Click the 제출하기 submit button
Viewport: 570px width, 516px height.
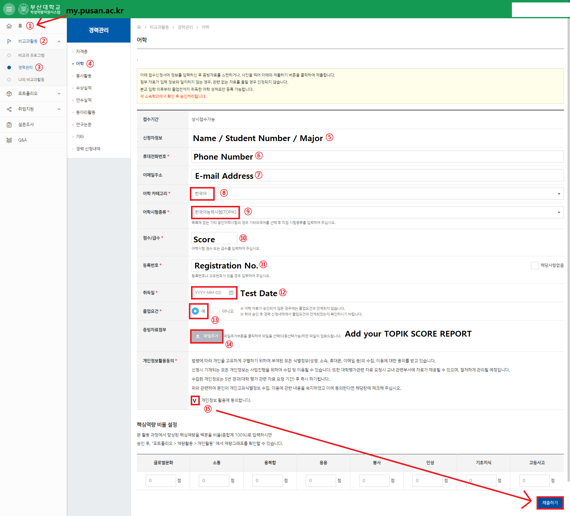click(x=550, y=503)
